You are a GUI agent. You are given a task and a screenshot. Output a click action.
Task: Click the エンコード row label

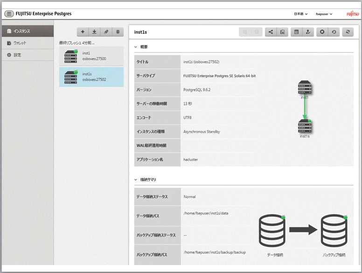144,118
